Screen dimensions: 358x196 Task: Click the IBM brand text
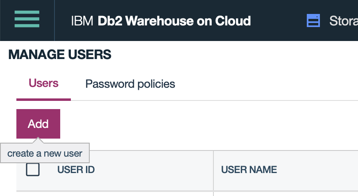click(x=82, y=21)
